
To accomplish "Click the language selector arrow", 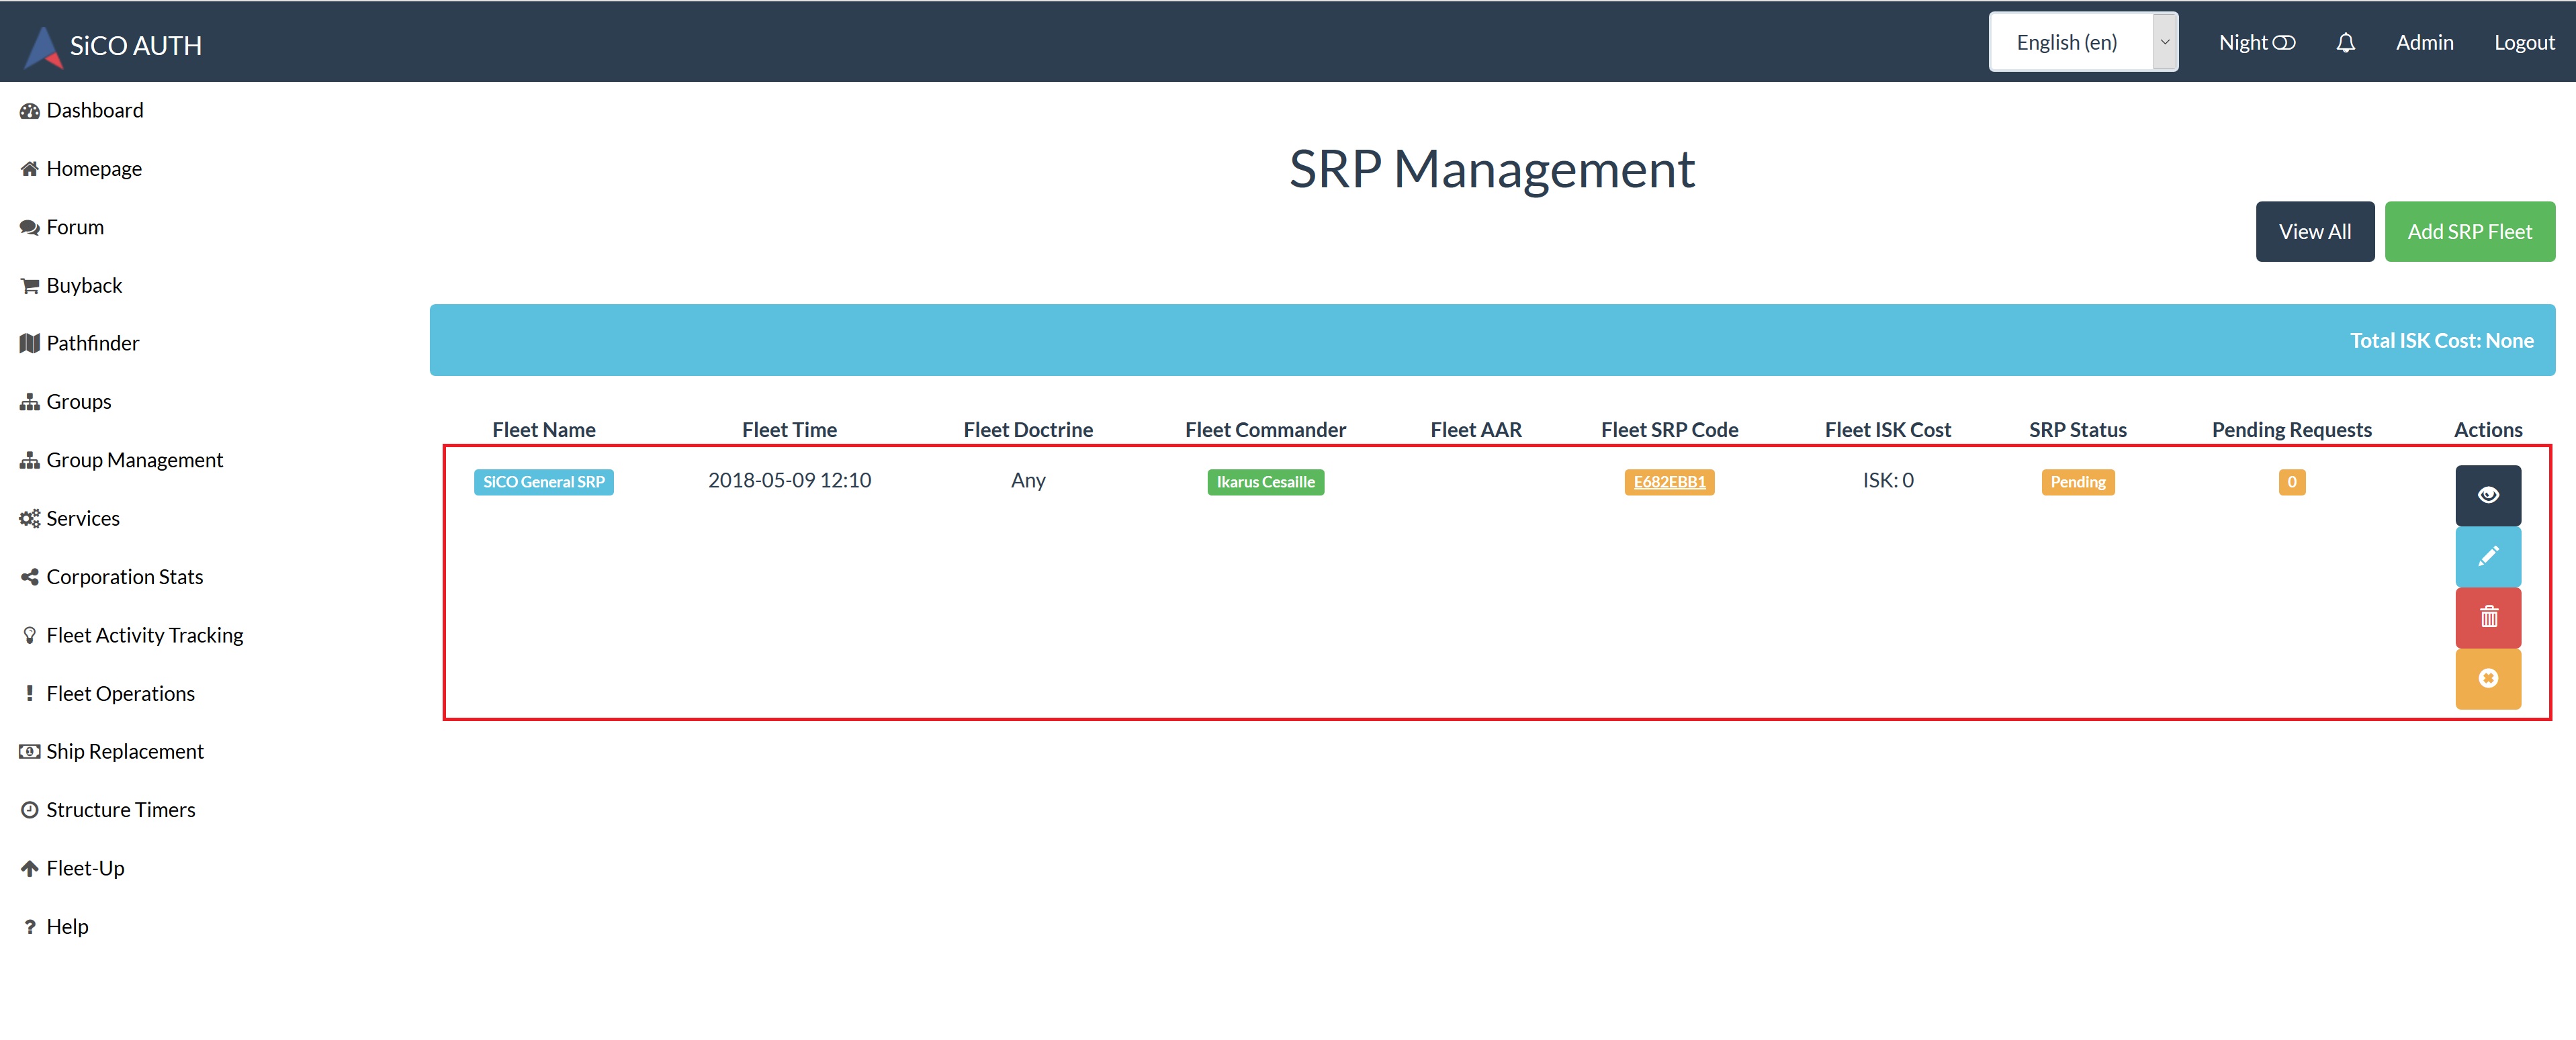I will click(x=2165, y=42).
